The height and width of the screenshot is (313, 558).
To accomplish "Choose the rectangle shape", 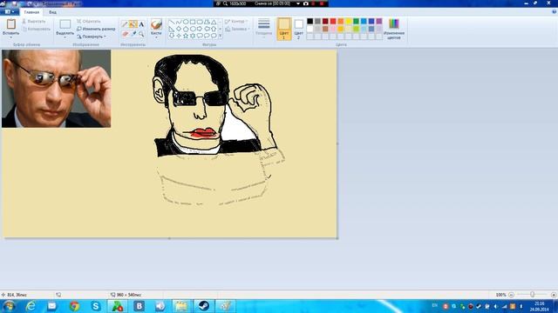I will click(193, 22).
